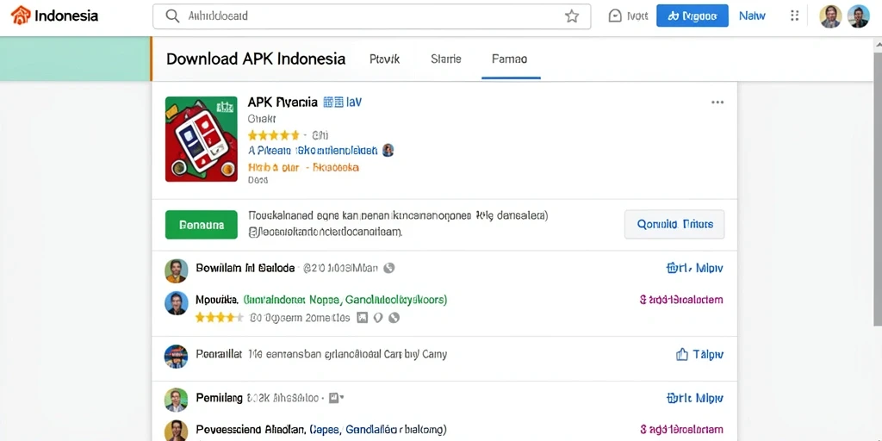Click the Qonuild Fnitors button
The height and width of the screenshot is (441, 882).
[x=674, y=225]
